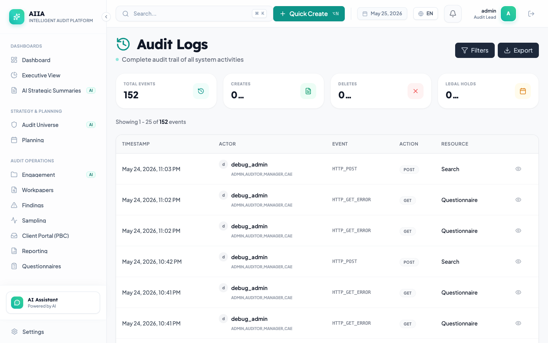Click the Findings warning triangle icon
Viewport: 548px width, 343px height.
tap(14, 205)
